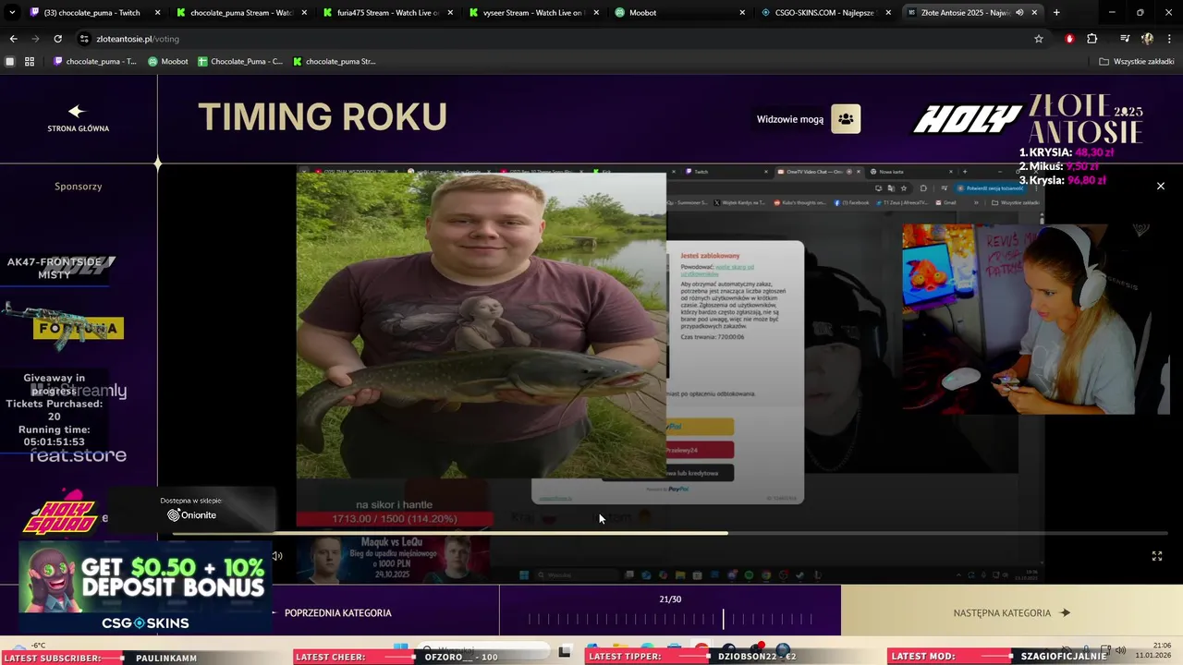The height and width of the screenshot is (665, 1183).
Task: Click the Widzowie mogą group icon button
Action: pyautogui.click(x=846, y=119)
